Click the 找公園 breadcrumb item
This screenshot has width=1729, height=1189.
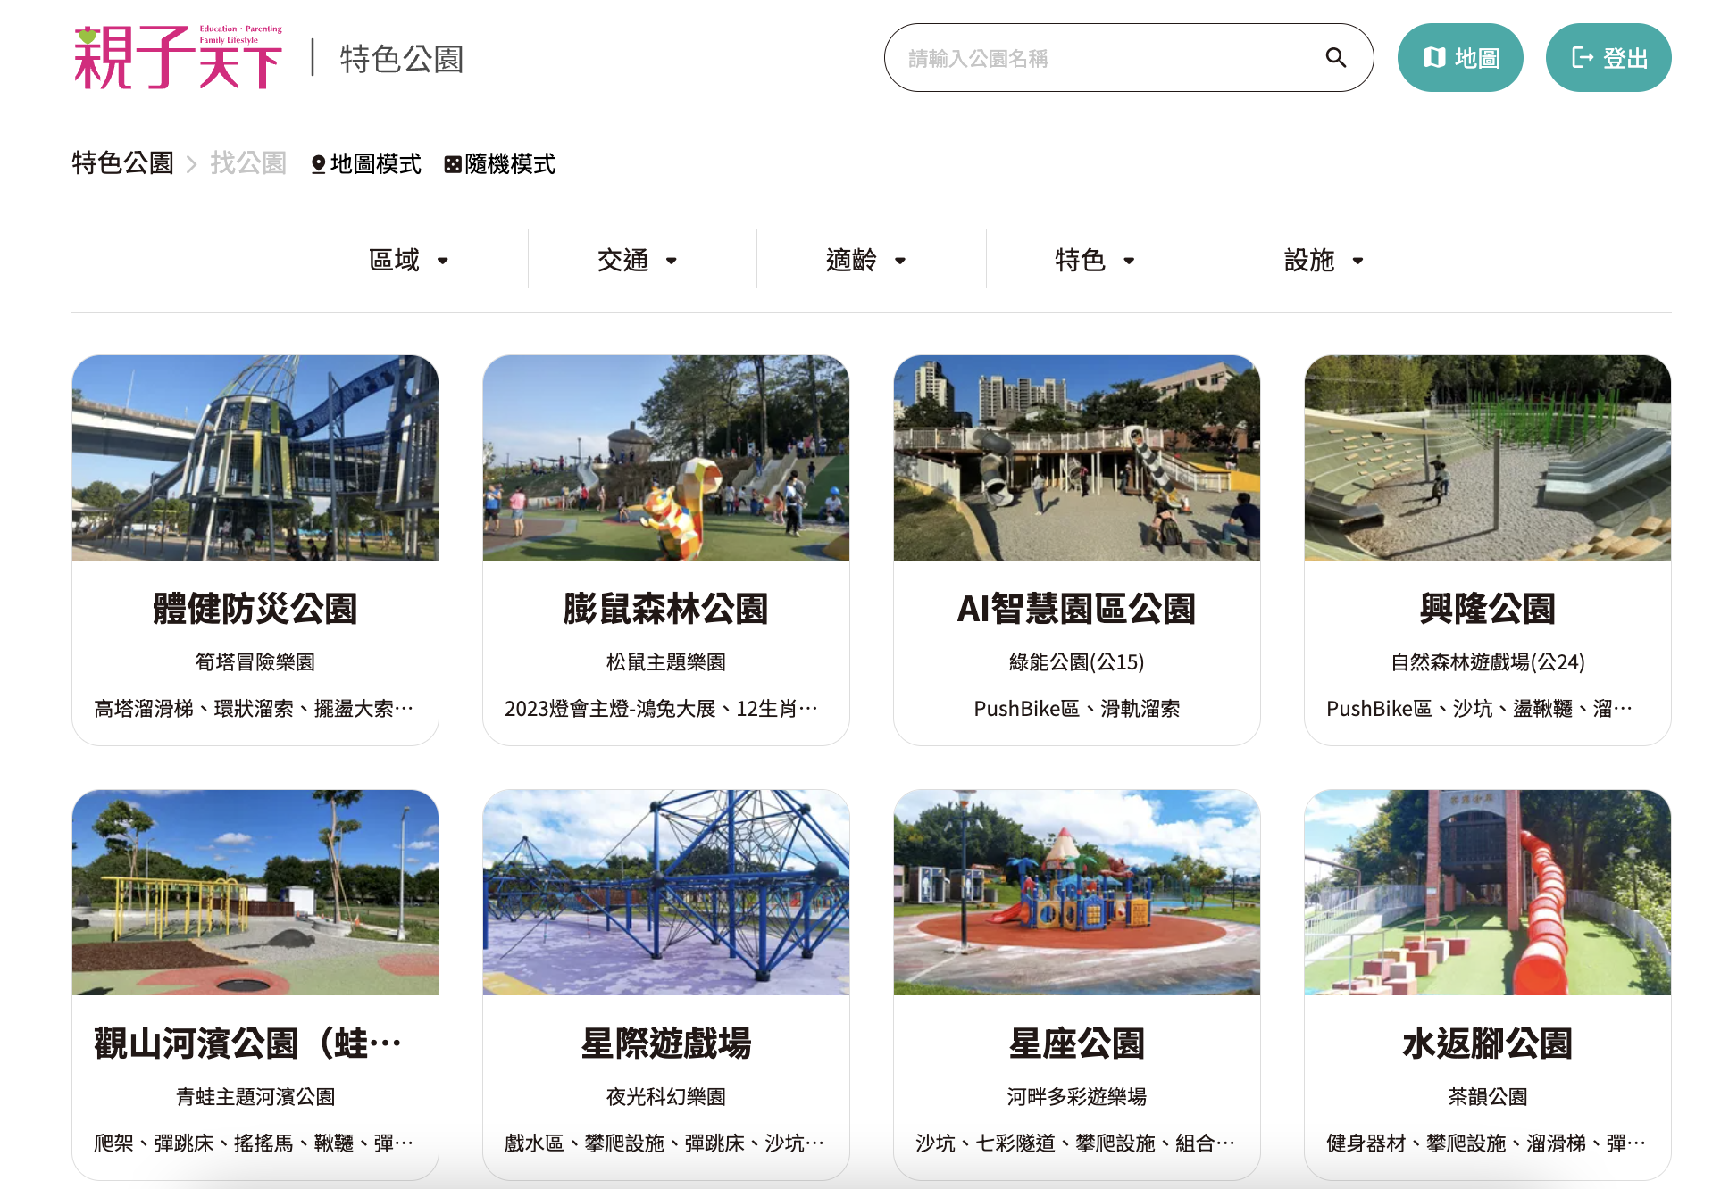coord(247,163)
